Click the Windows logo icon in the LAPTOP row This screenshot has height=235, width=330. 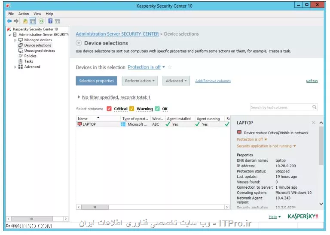point(123,124)
